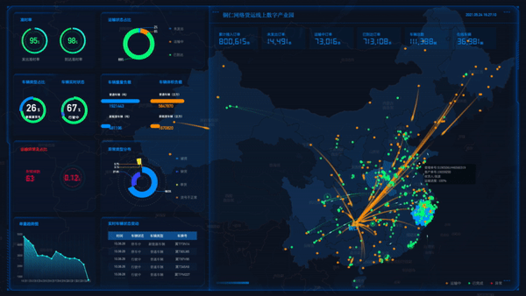This screenshot has width=526, height=296.
Task: Click the first row of the vehicle status table
Action: click(x=152, y=244)
